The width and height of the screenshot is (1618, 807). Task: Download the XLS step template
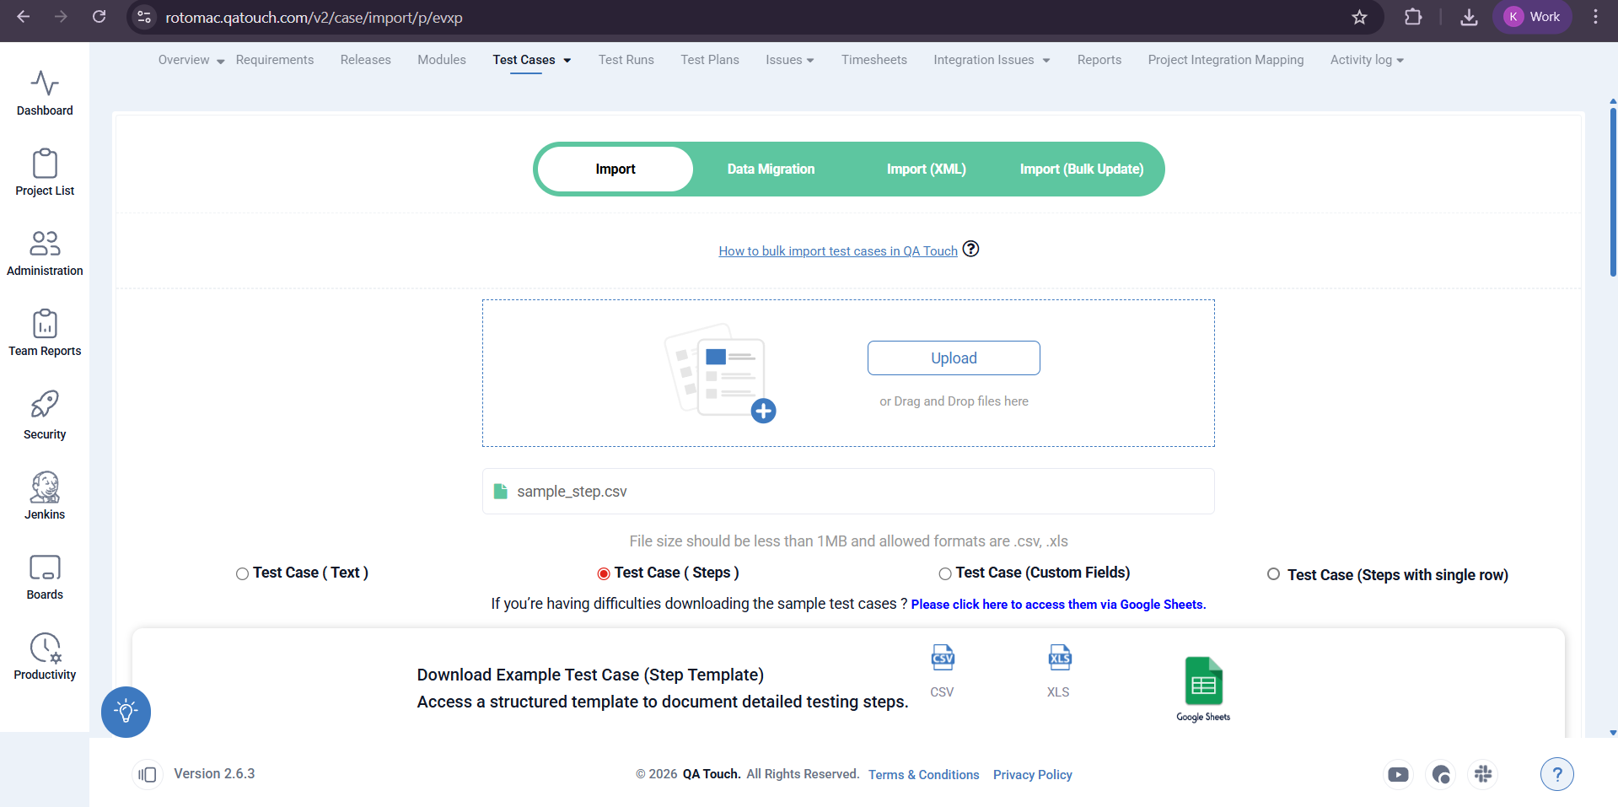point(1058,659)
